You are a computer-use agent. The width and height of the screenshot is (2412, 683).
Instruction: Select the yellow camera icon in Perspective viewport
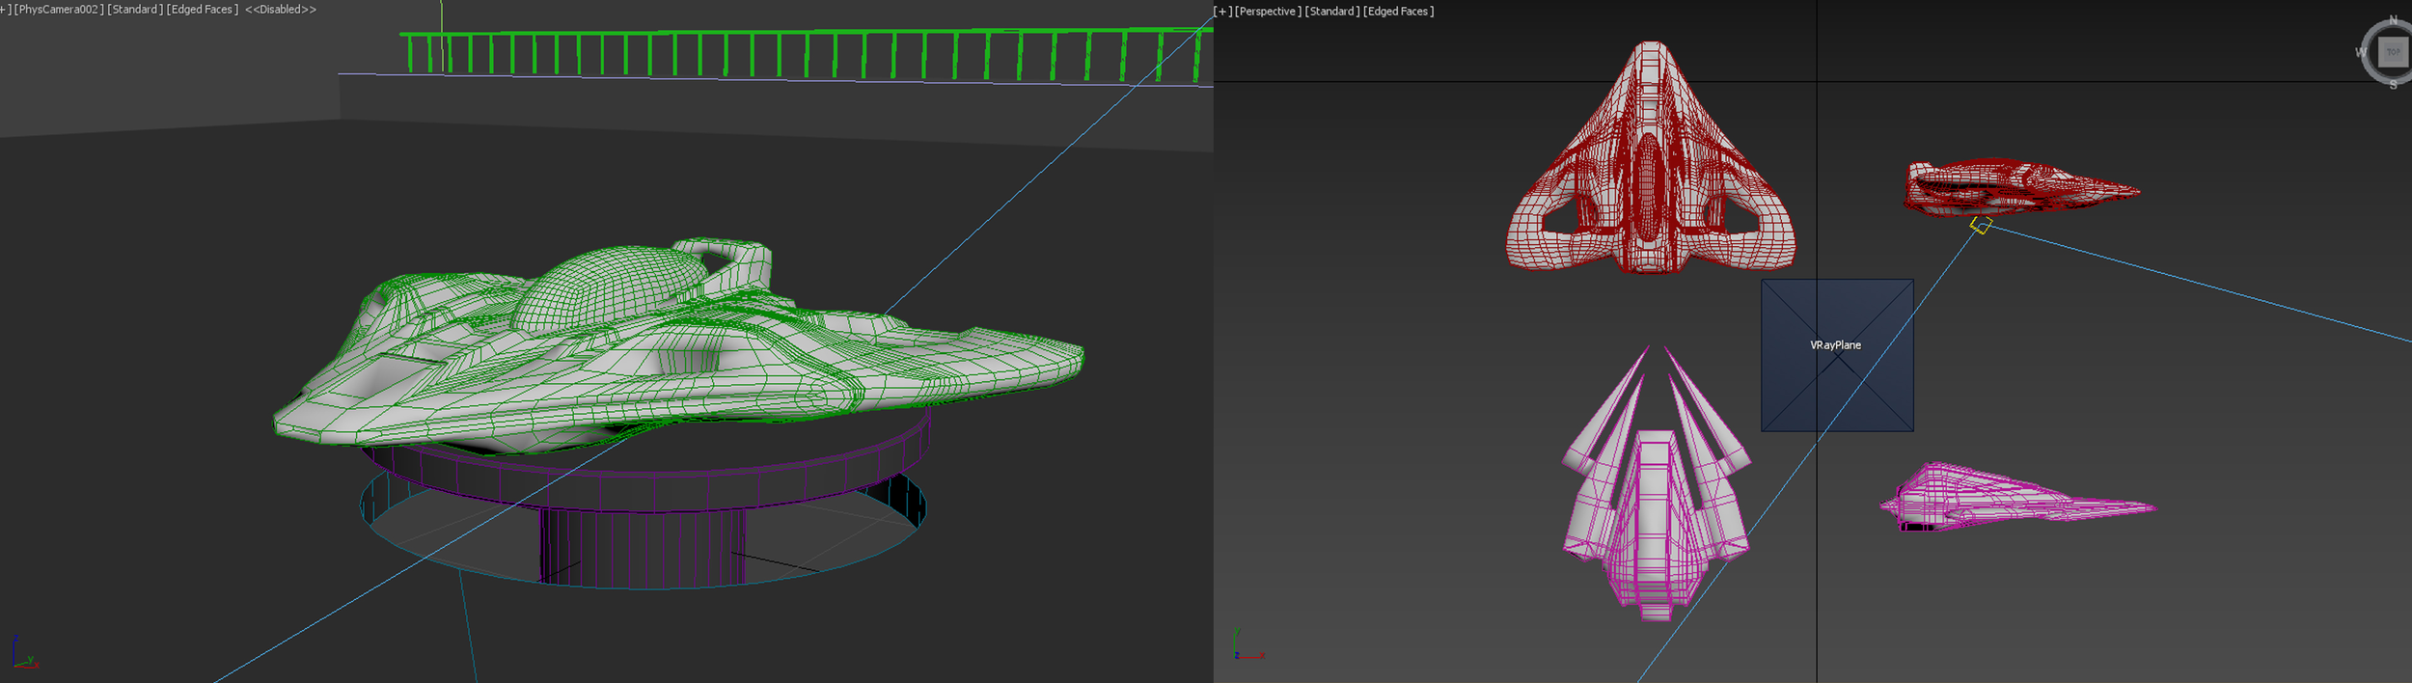[1981, 225]
